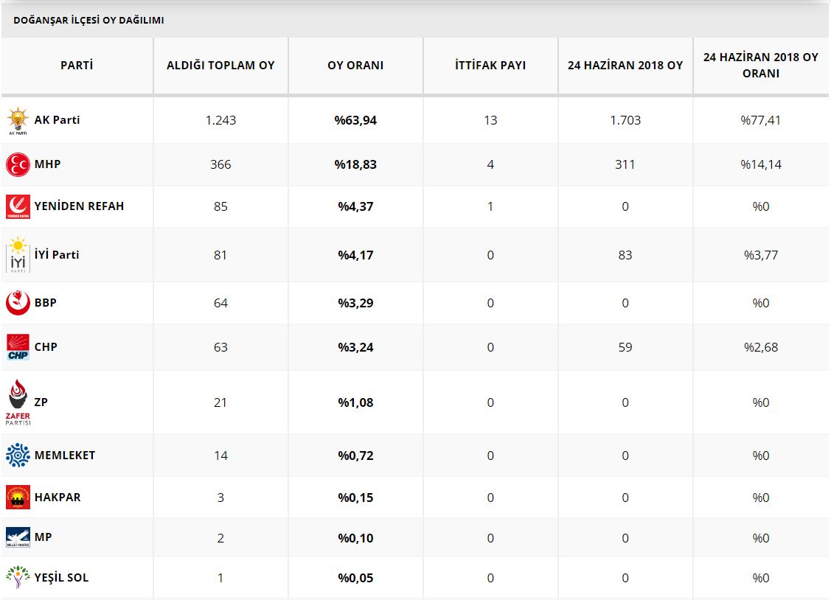
Task: Click the BBP red crescent logo
Action: point(18,303)
